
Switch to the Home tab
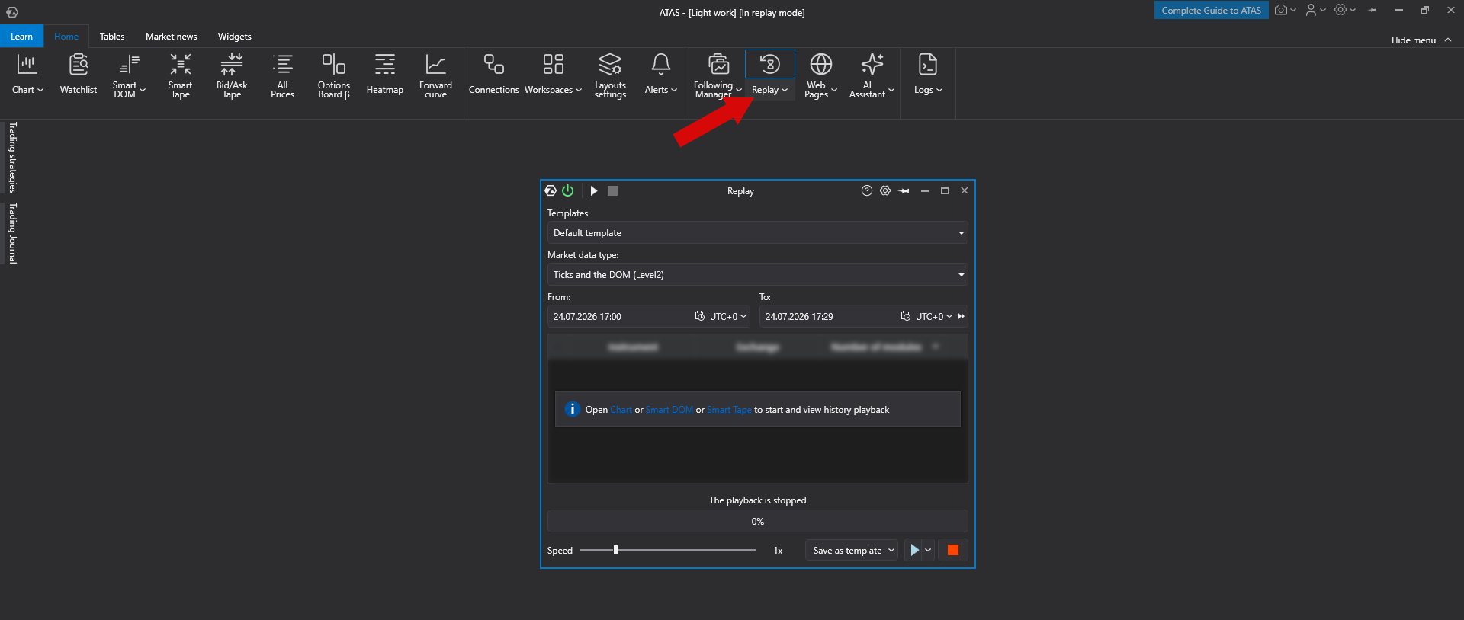point(66,37)
